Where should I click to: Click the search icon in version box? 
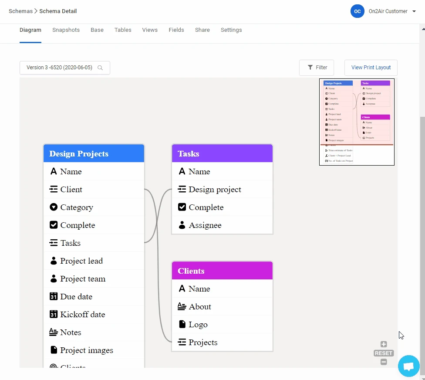(x=100, y=68)
